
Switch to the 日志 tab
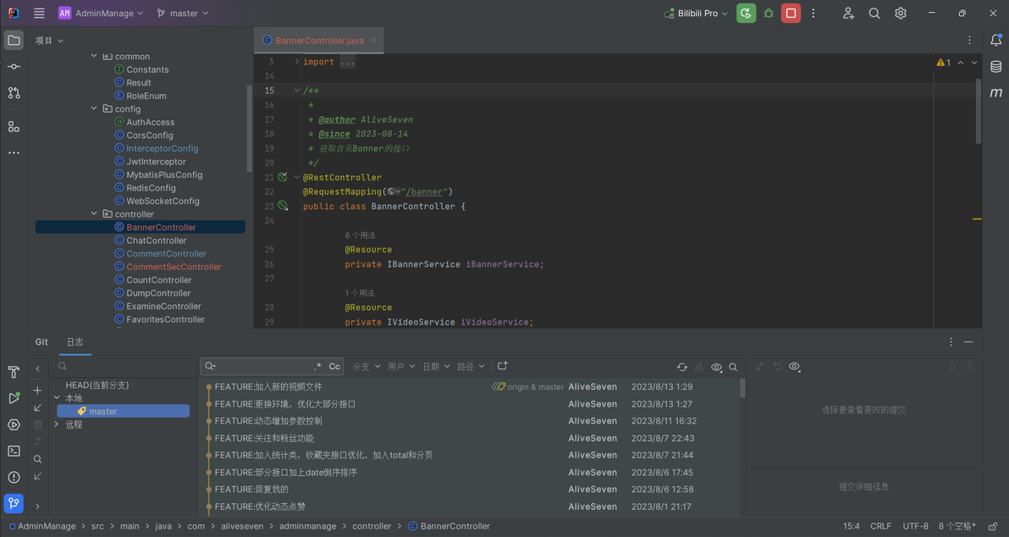pos(75,342)
